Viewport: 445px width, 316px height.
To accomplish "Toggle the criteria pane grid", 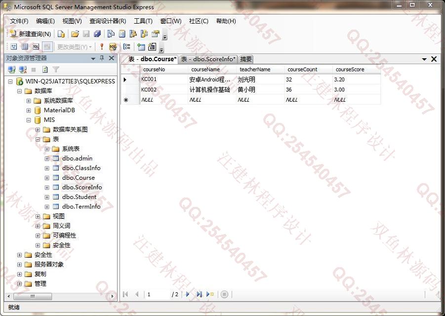I will (x=25, y=47).
